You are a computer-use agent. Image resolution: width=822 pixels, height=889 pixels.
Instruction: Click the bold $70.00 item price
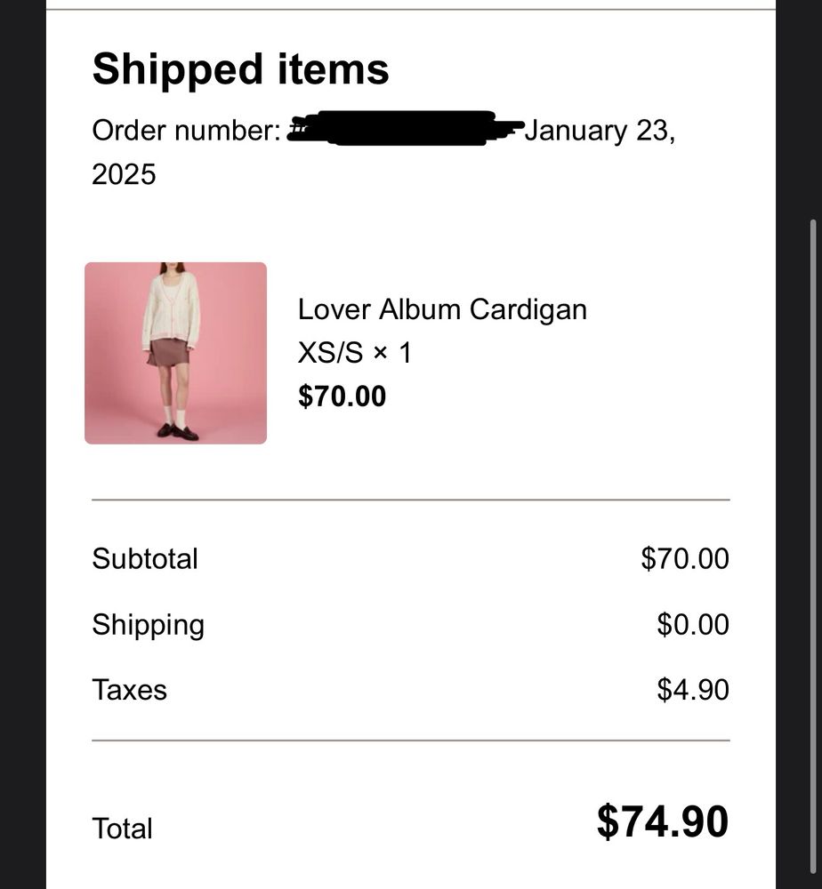pyautogui.click(x=342, y=396)
